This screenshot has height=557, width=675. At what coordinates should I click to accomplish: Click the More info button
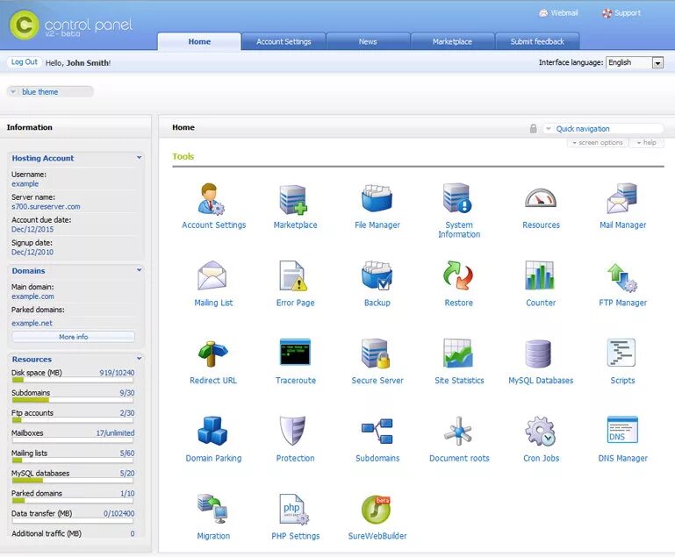[73, 337]
